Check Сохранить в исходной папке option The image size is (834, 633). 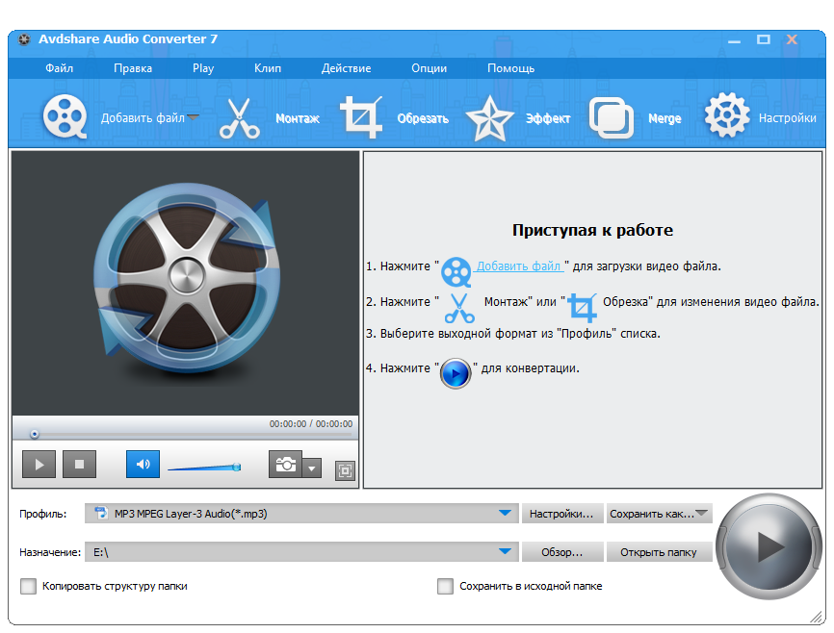pos(445,586)
